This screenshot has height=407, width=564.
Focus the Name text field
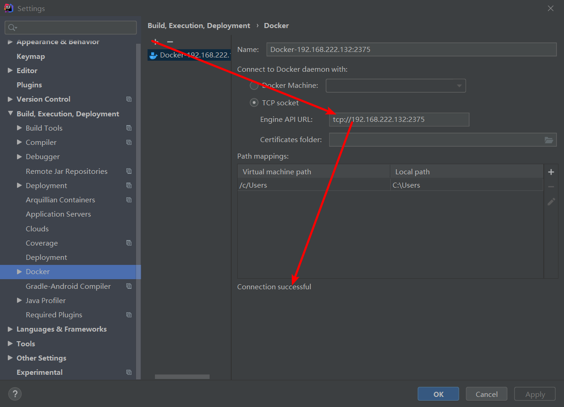(411, 50)
